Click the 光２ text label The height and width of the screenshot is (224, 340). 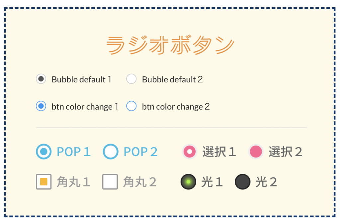[x=266, y=182]
